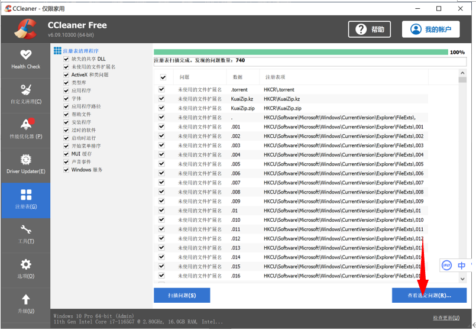Select the FileExts\.007 registry key entry
Screen dimensions: 476x330
[x=344, y=183]
